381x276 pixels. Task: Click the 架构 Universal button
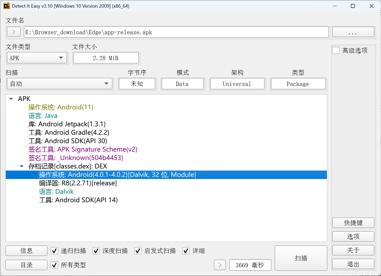coord(237,84)
